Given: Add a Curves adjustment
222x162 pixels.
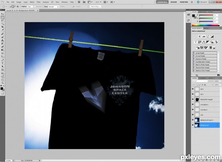Looking at the screenshot, I should [208, 36].
